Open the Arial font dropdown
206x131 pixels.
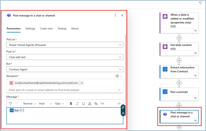pyautogui.click(x=45, y=103)
